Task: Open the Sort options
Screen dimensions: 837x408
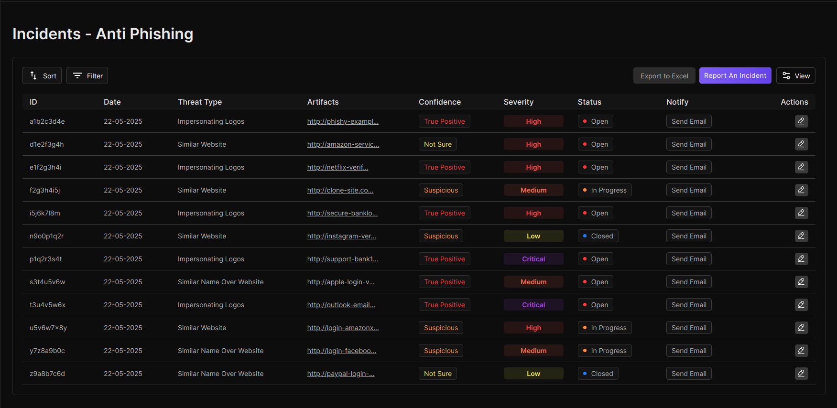Action: coord(42,75)
